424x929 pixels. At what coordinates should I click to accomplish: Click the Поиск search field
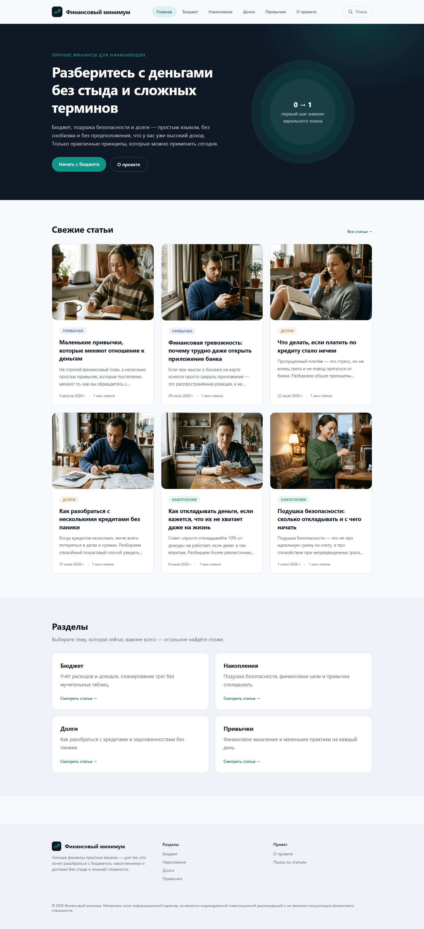click(357, 12)
